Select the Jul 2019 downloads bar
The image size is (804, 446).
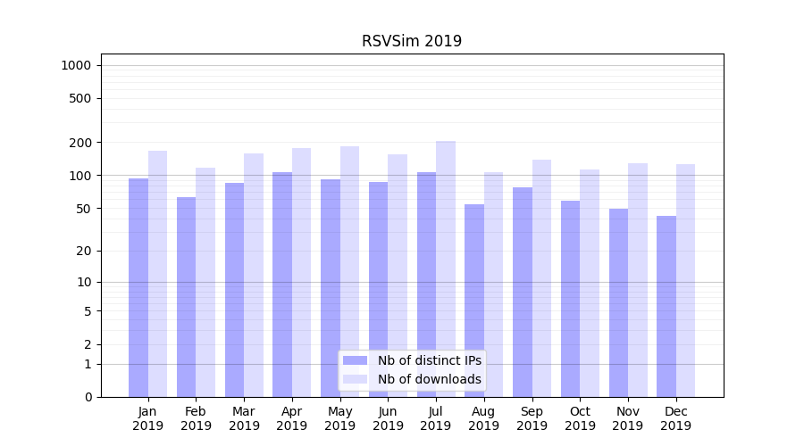(x=445, y=268)
